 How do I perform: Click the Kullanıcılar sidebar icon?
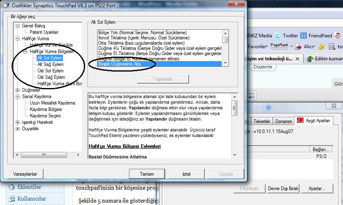[x=11, y=199]
